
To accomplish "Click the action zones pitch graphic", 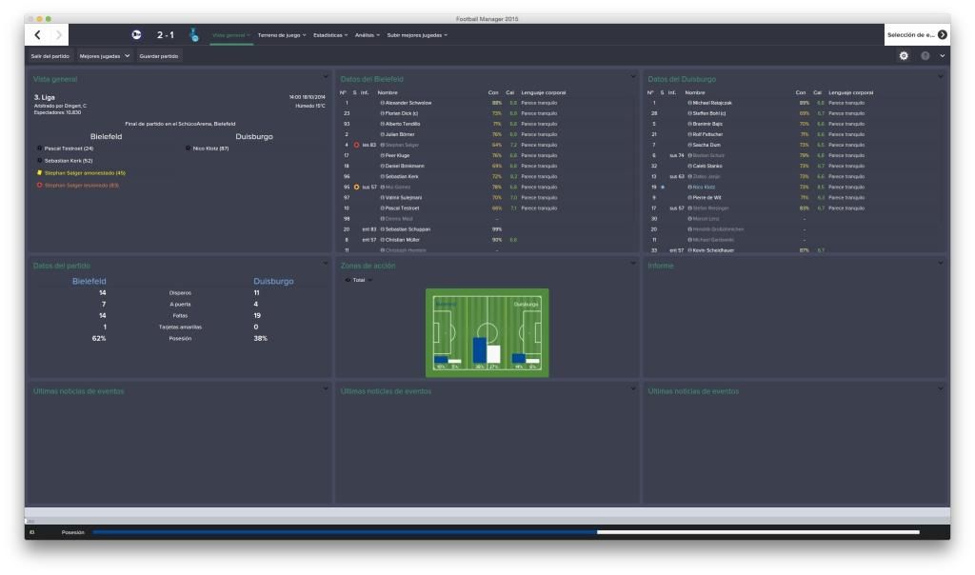I will pos(487,332).
